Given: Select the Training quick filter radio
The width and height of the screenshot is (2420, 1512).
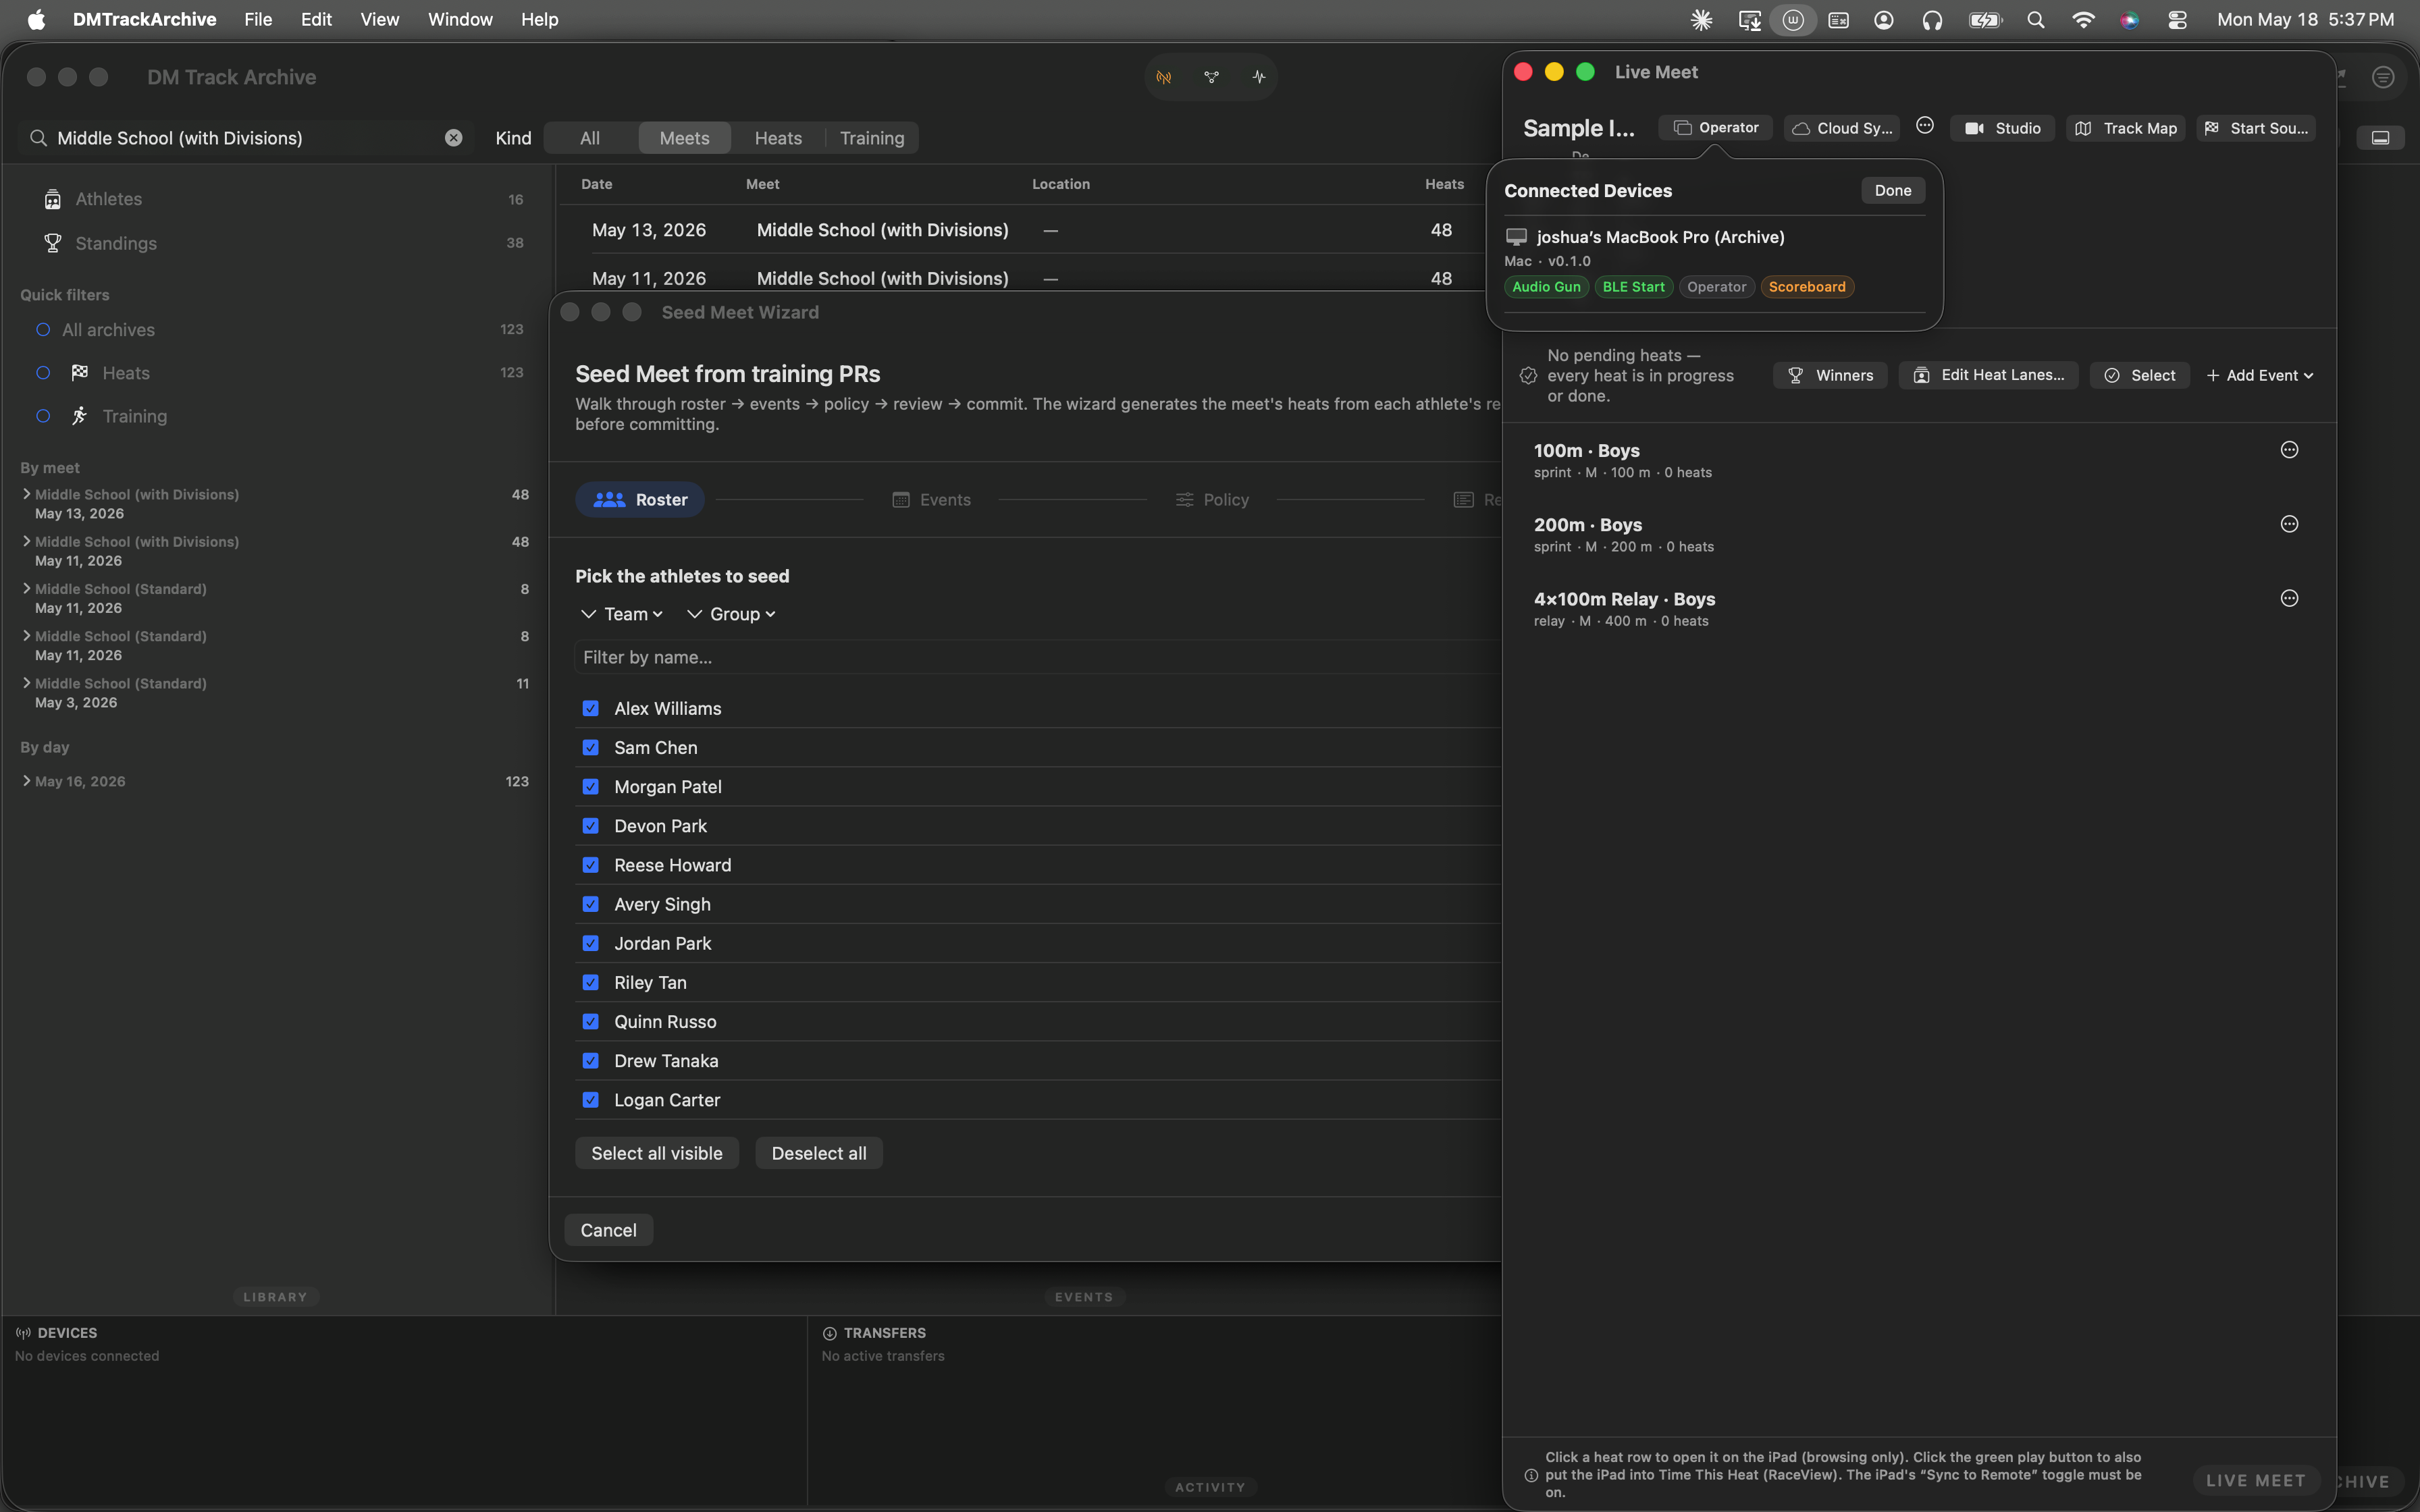Looking at the screenshot, I should (43, 416).
